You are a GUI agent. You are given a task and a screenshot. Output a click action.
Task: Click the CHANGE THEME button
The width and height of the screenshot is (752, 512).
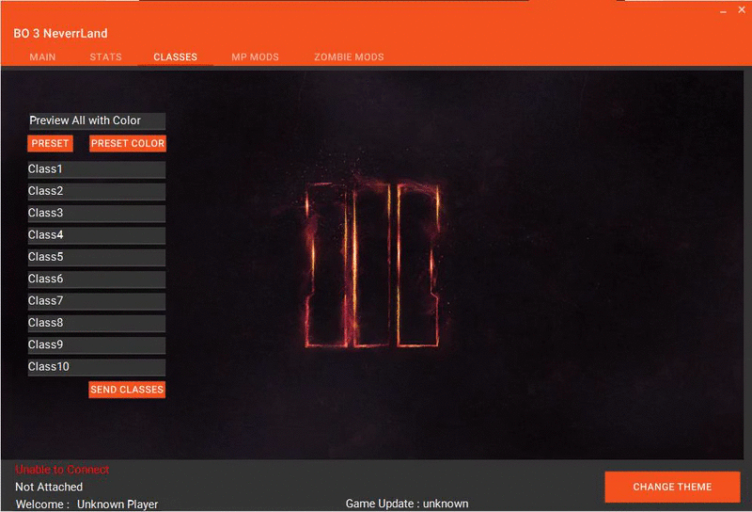pos(672,487)
